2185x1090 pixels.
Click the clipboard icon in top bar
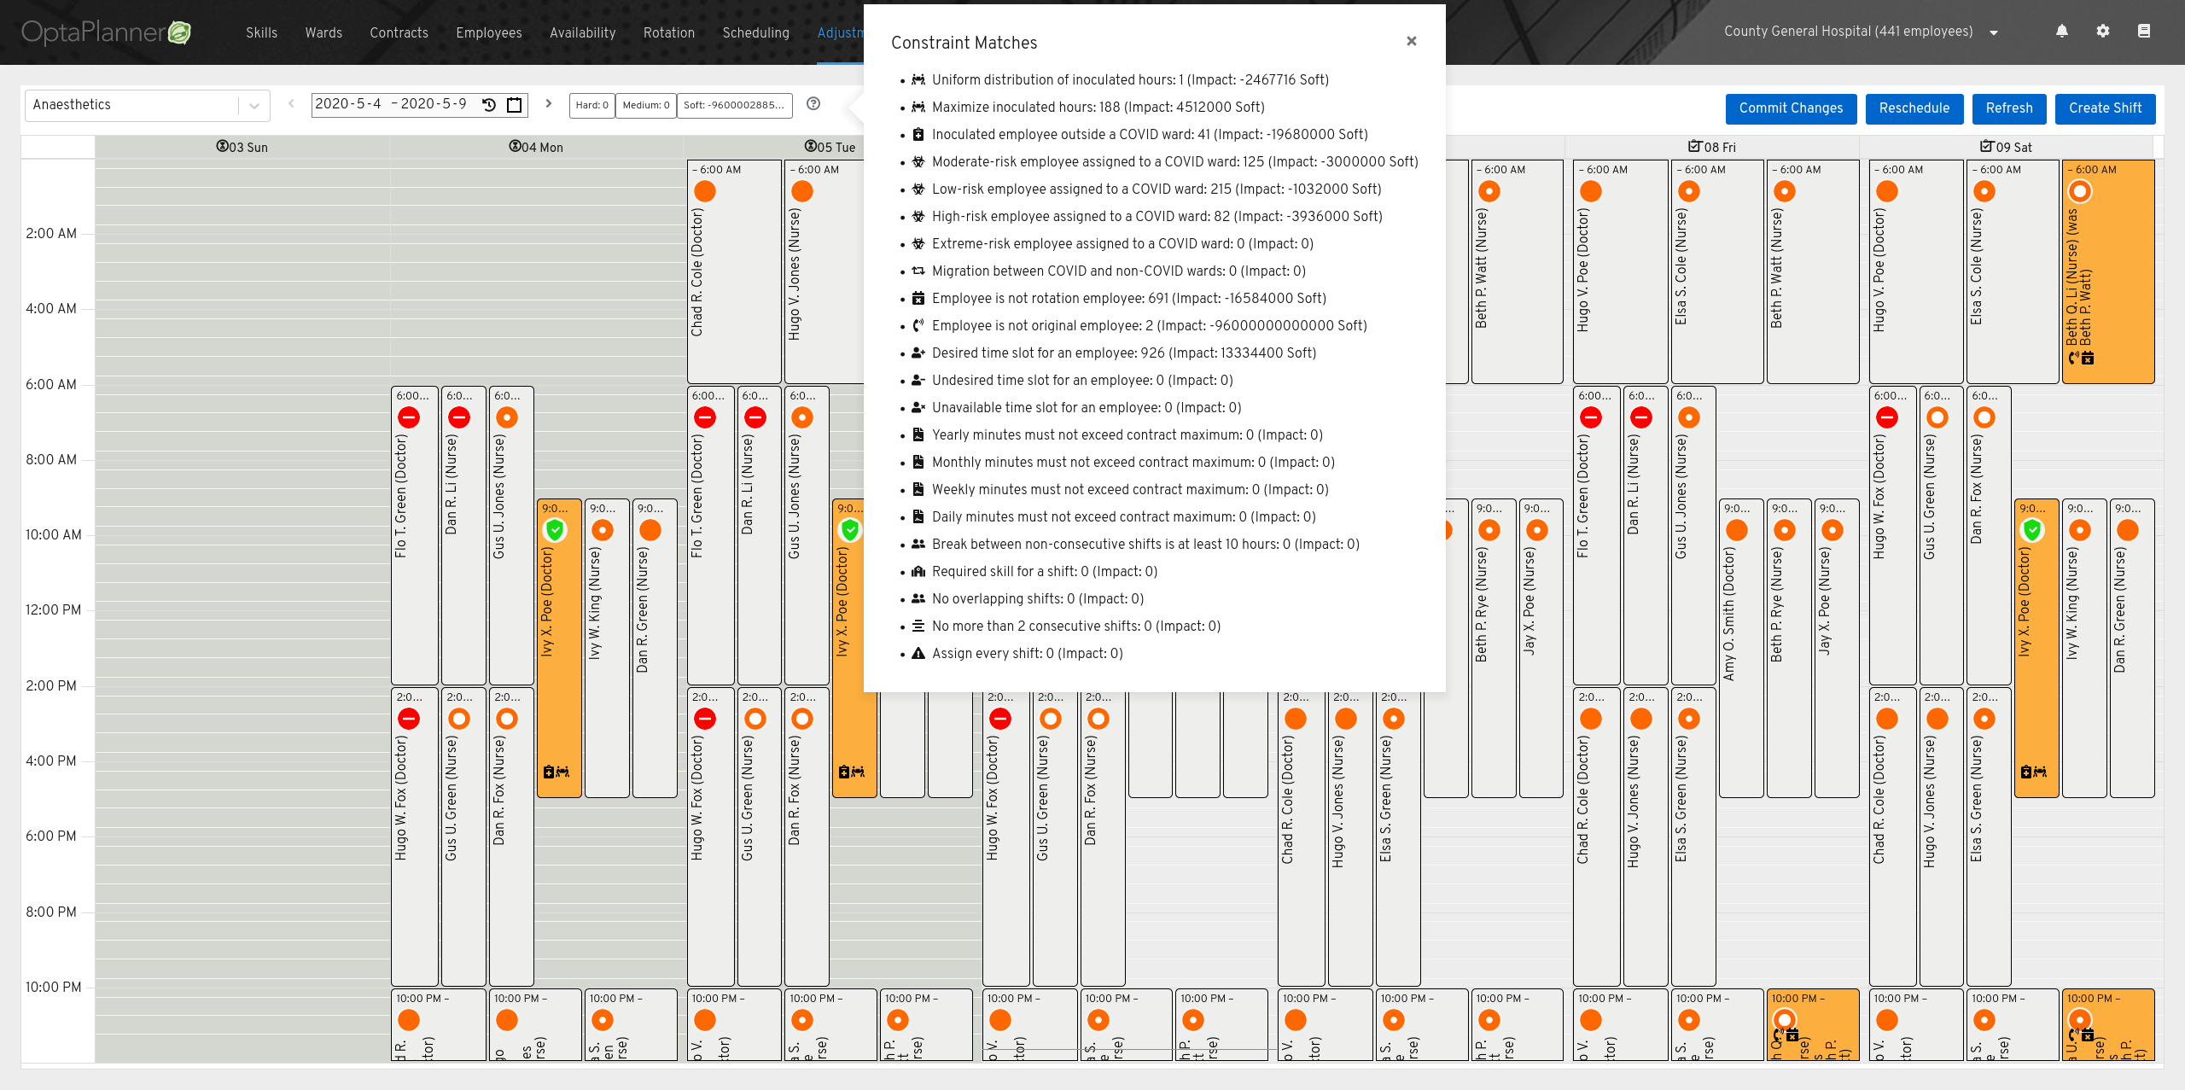pyautogui.click(x=2144, y=32)
